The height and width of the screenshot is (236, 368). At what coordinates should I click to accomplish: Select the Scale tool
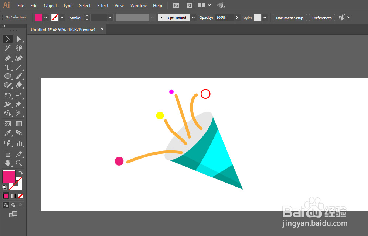[19, 96]
